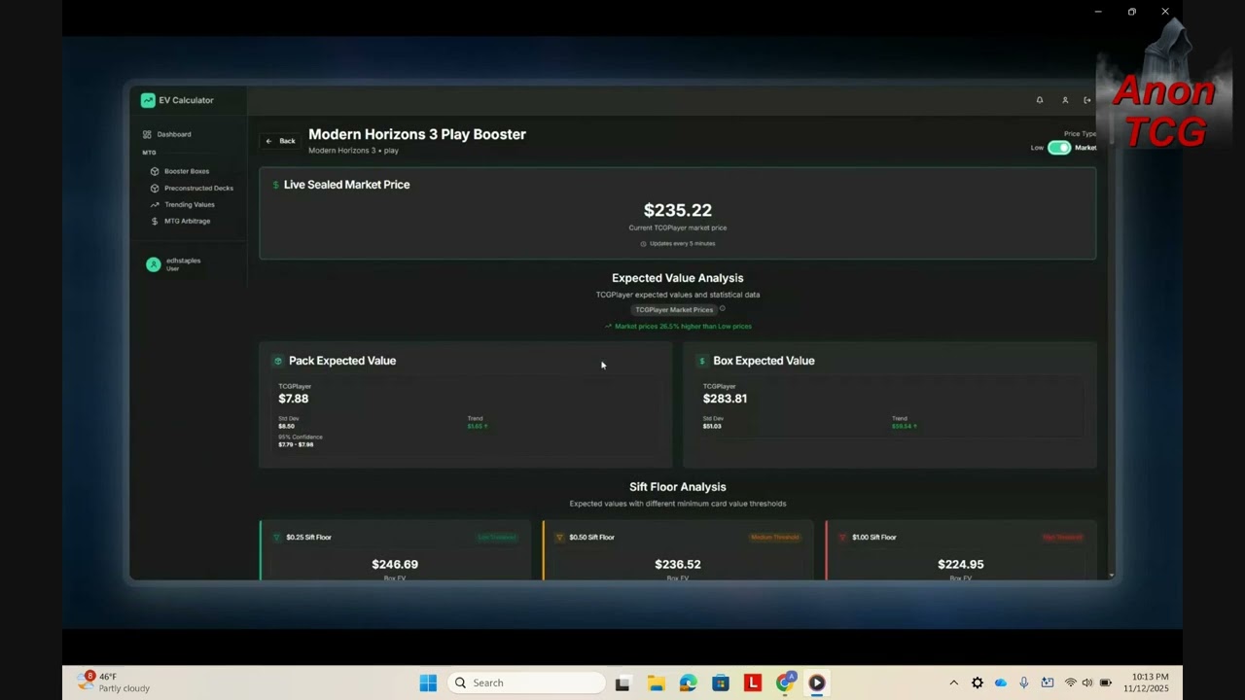Image resolution: width=1245 pixels, height=700 pixels.
Task: Click the $7.88 pack expected value
Action: (x=294, y=399)
